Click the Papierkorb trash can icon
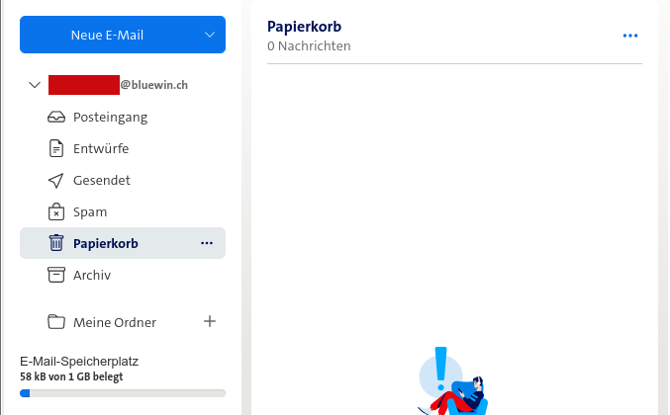The image size is (670, 415). (56, 243)
